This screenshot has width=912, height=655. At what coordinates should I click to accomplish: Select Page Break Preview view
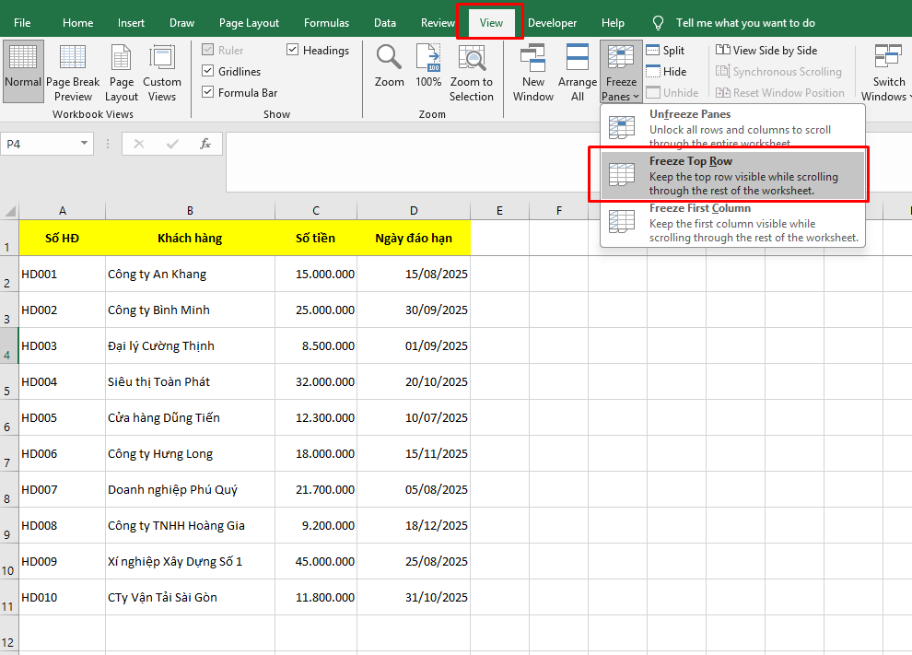pyautogui.click(x=73, y=72)
